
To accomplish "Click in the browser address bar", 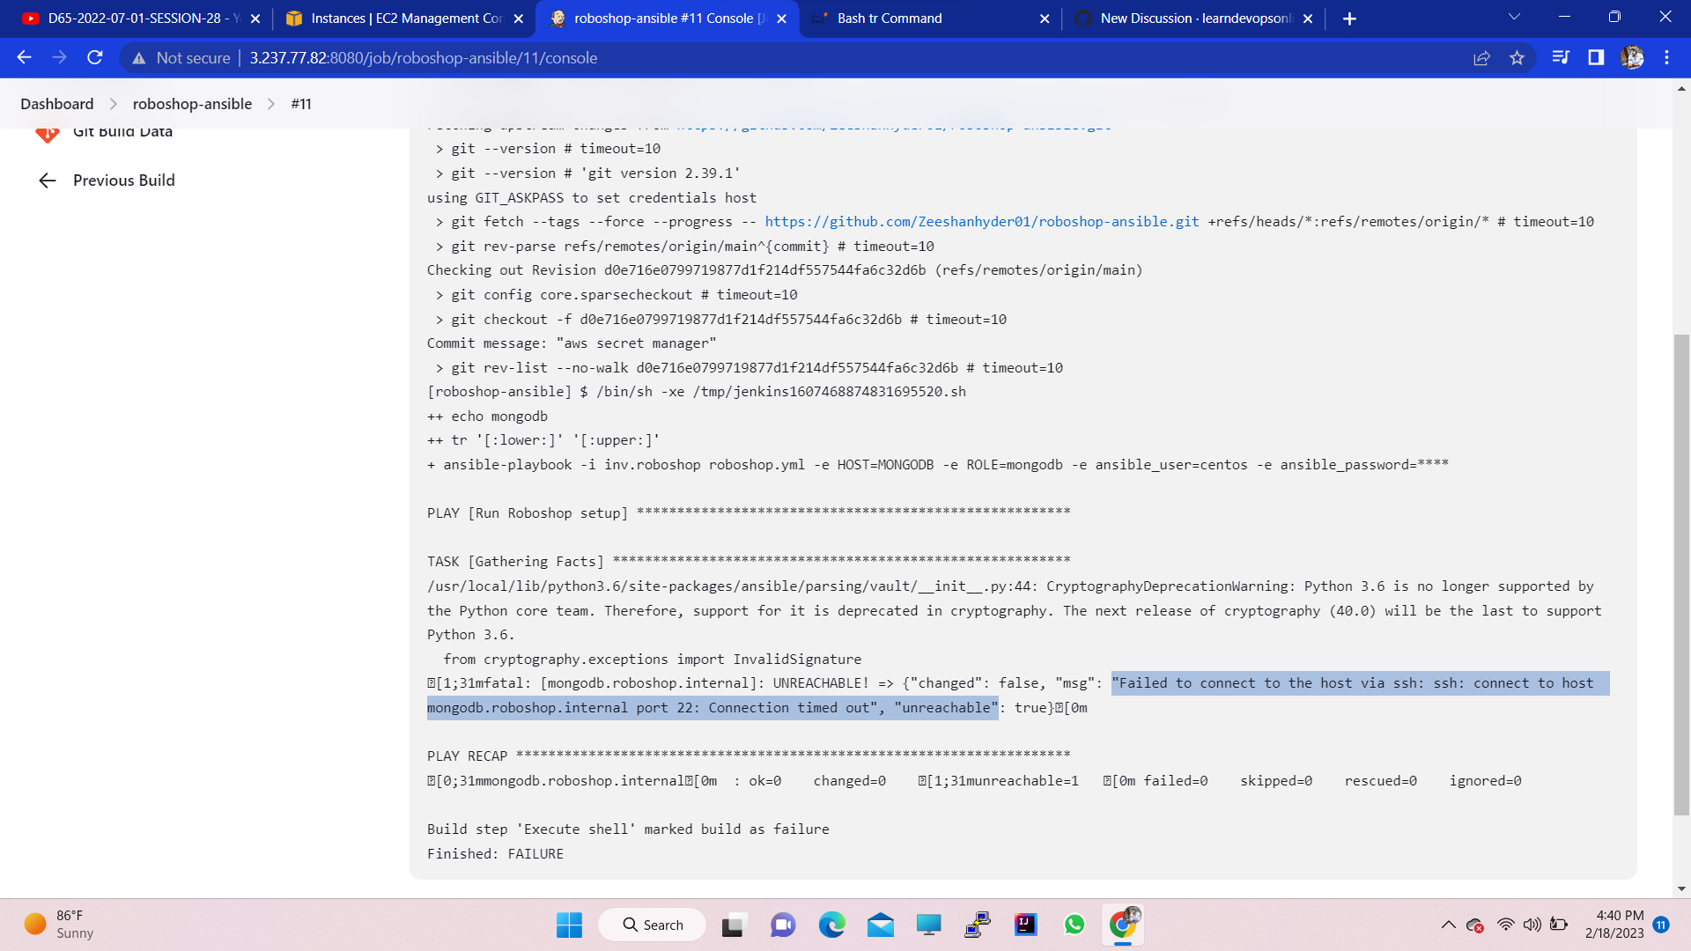I will 528,57.
